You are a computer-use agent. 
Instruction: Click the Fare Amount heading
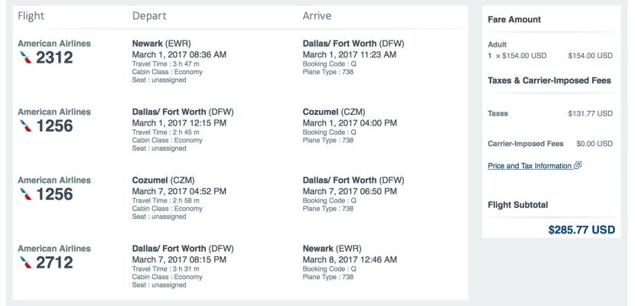point(514,19)
